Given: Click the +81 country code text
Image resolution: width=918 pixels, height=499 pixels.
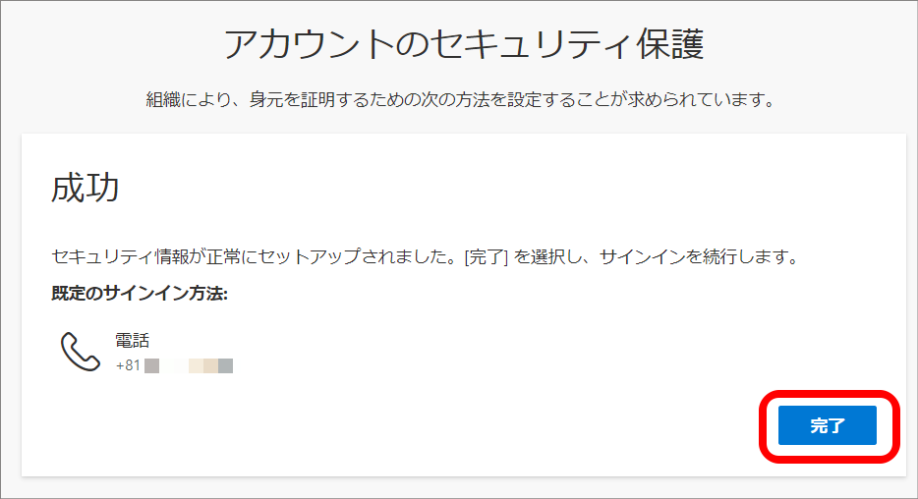Looking at the screenshot, I should pyautogui.click(x=128, y=365).
